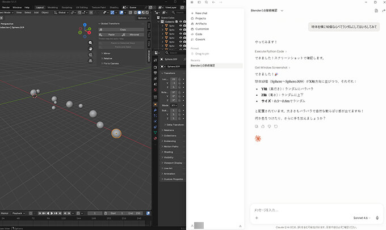This screenshot has width=386, height=230.
Task: Click the Copy button in Global Transform
Action: (123, 29)
